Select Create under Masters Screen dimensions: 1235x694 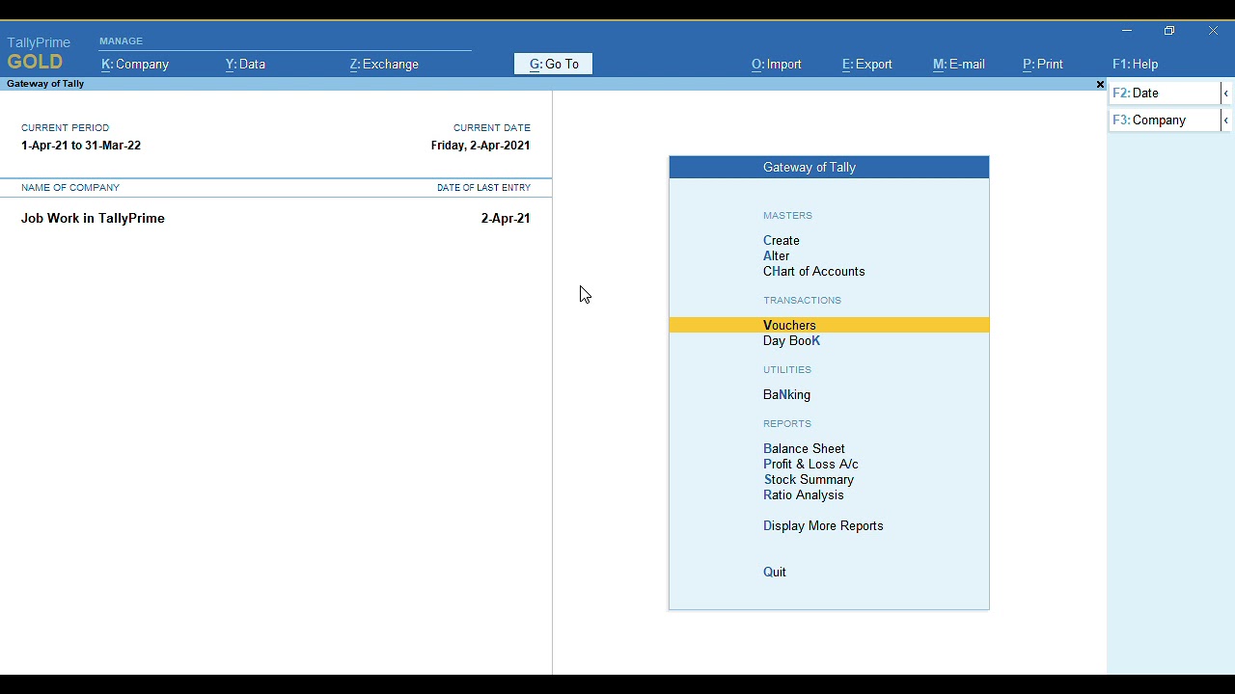click(782, 241)
